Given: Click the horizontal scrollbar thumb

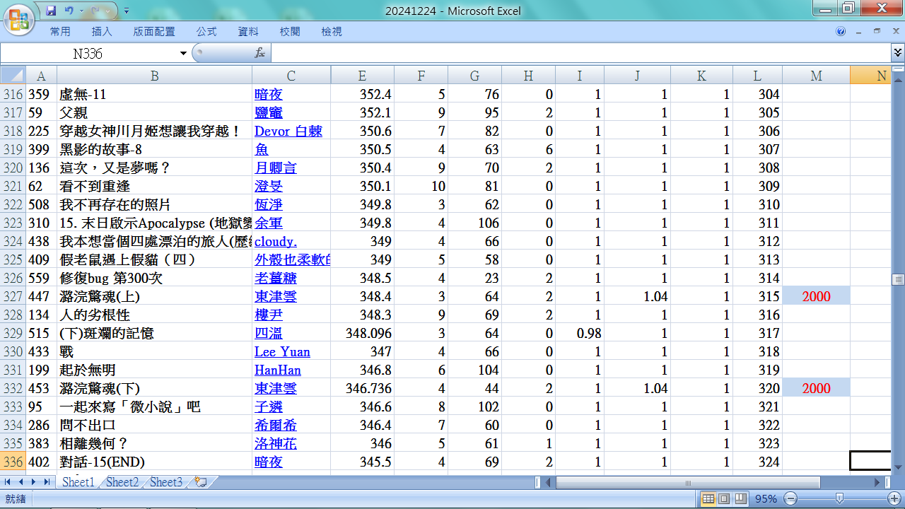Looking at the screenshot, I should (688, 482).
